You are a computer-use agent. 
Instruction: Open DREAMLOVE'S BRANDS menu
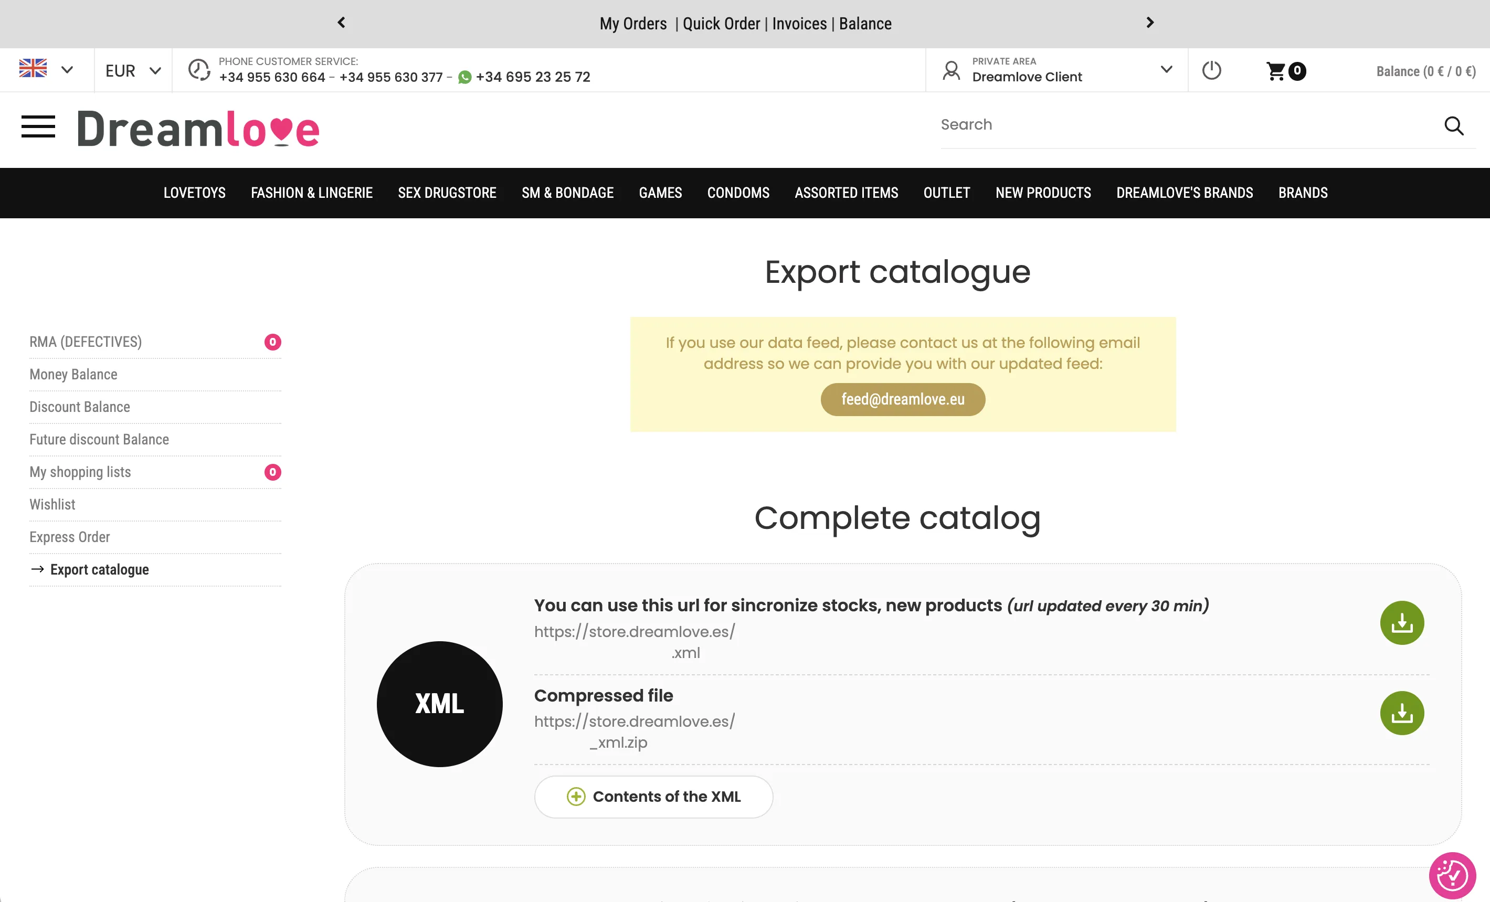pyautogui.click(x=1185, y=193)
